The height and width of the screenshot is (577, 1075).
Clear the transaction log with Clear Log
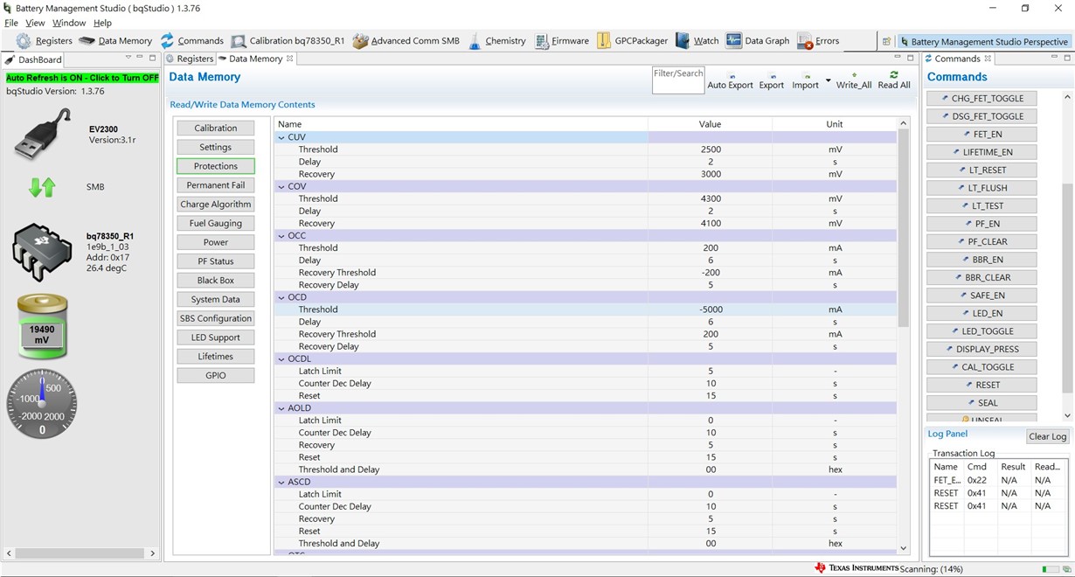pos(1047,436)
